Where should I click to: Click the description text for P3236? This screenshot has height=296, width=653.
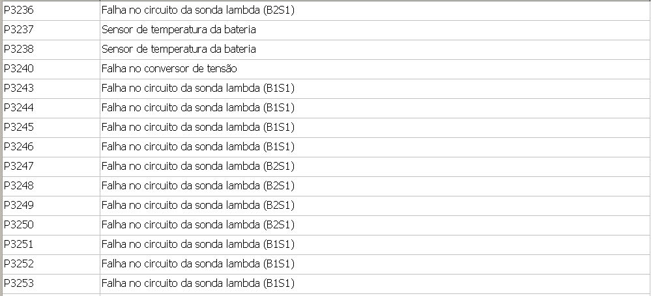[198, 10]
